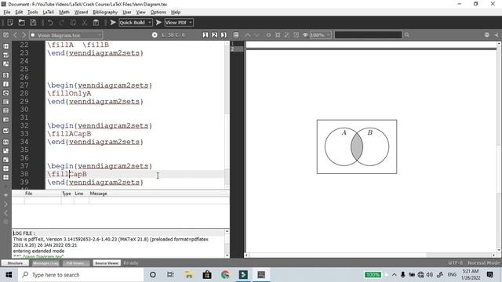Toggle the Structure panel button

click(15, 263)
